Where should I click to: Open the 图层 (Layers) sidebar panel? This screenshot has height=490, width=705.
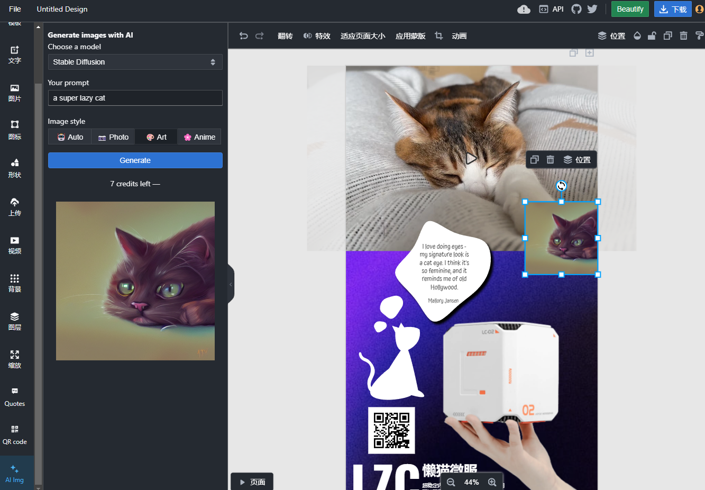tap(15, 321)
